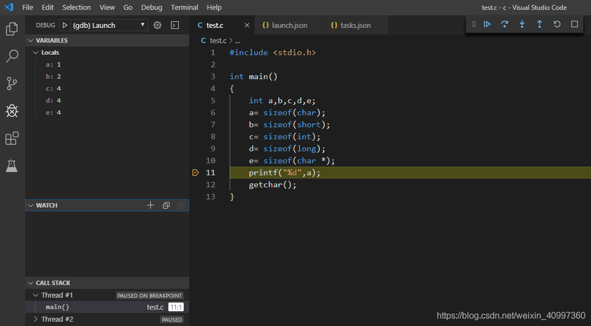
Task: Switch to the tasks.json tab
Action: click(355, 25)
